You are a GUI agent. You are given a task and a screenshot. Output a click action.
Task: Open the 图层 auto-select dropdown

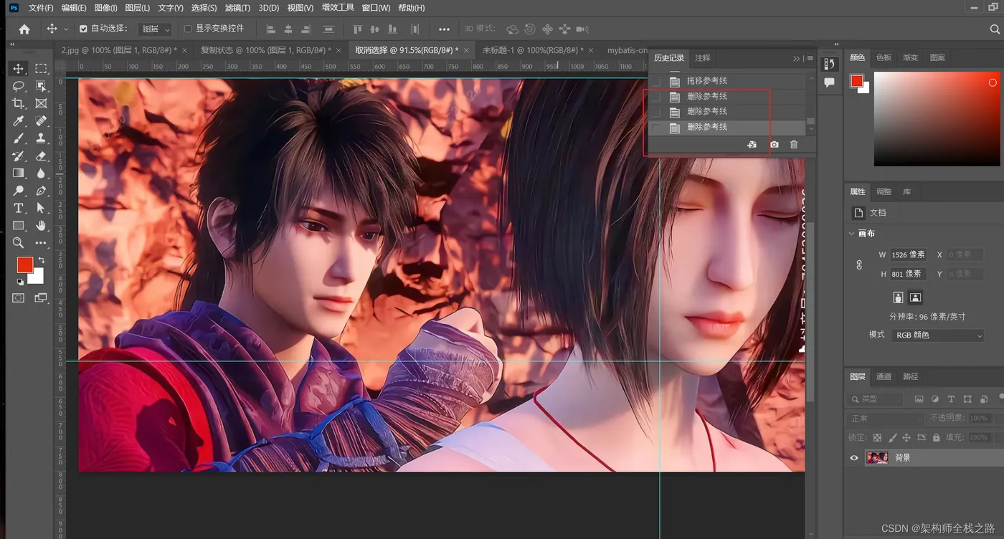point(156,29)
